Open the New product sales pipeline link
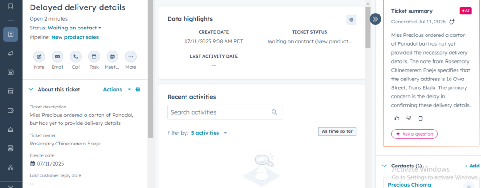 pyautogui.click(x=75, y=37)
